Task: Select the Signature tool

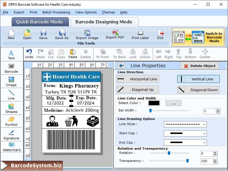Action: click(x=11, y=136)
